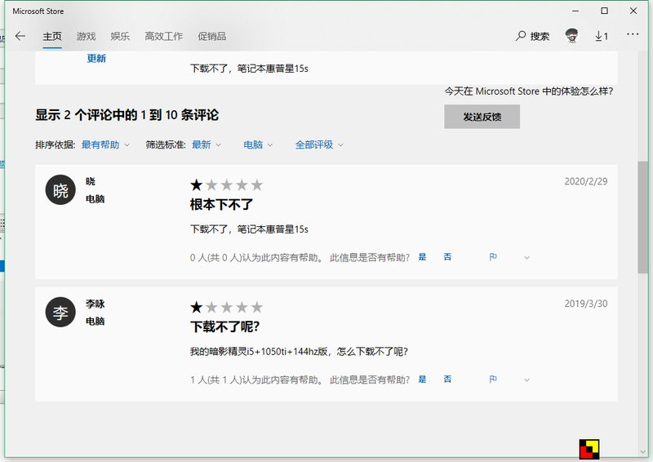Open the three-dot more options menu
The image size is (653, 462).
[x=633, y=35]
